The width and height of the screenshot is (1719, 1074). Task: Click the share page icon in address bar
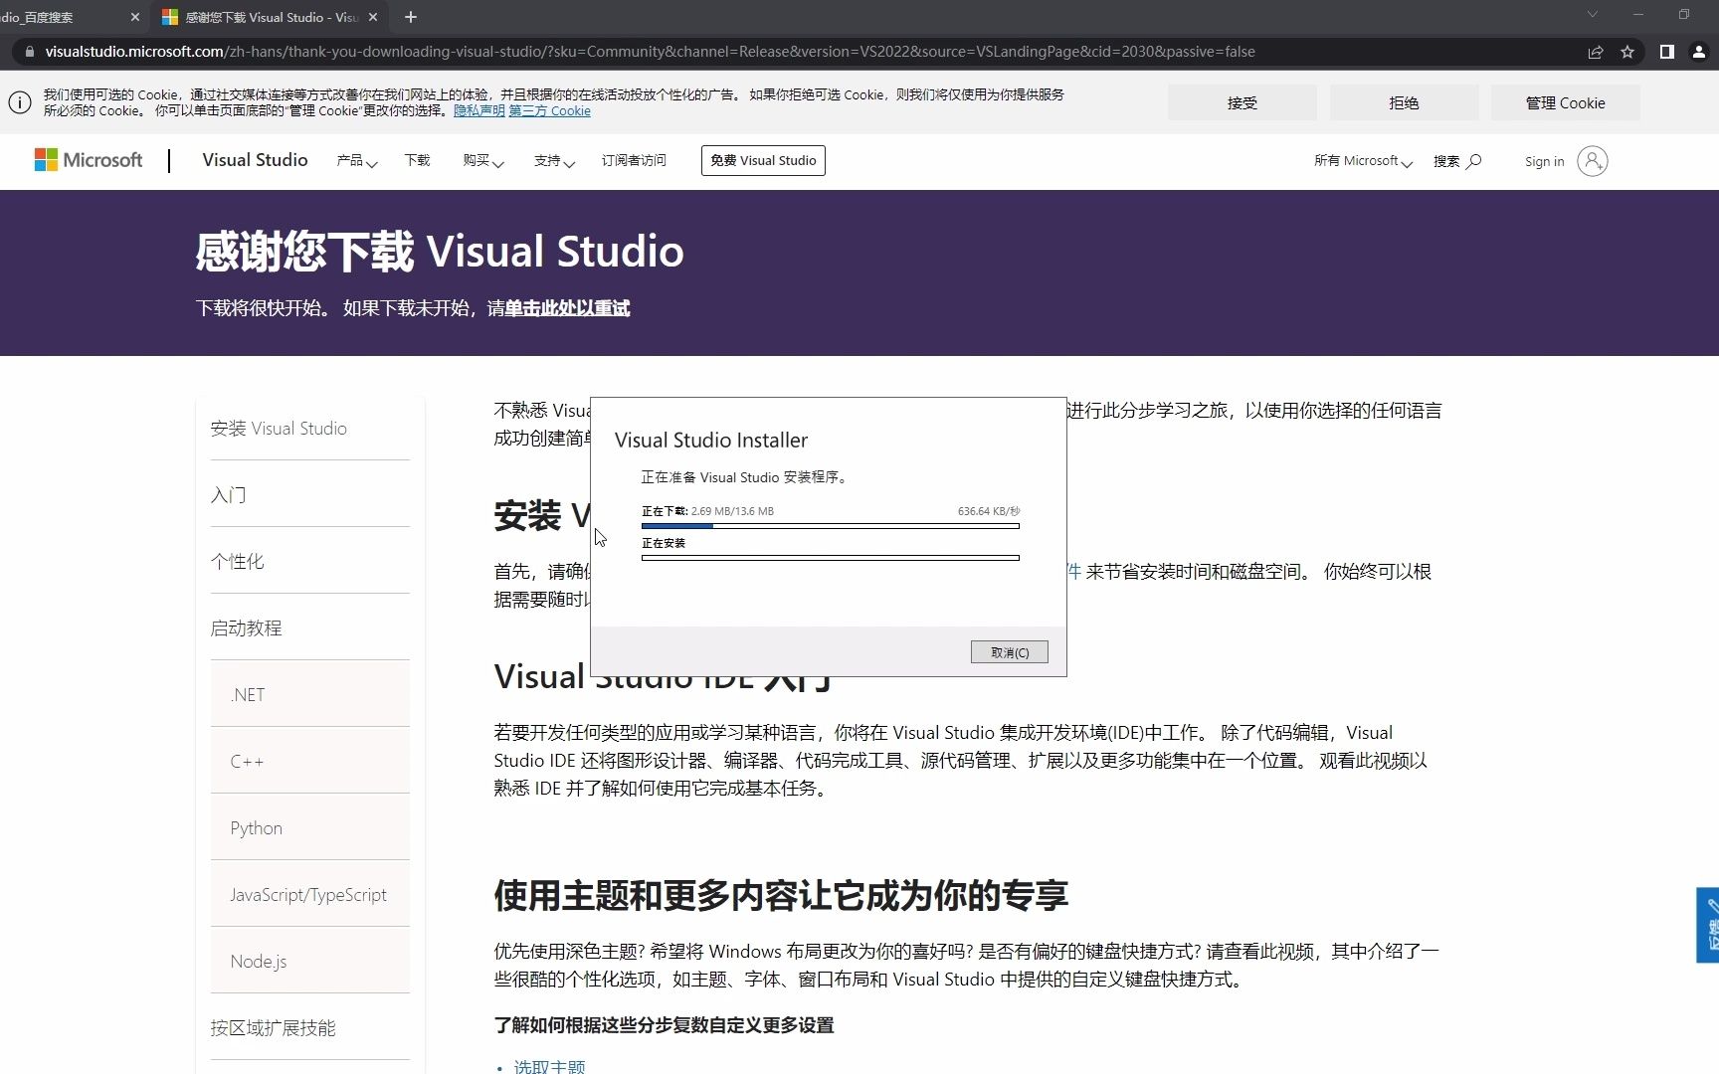[1596, 52]
